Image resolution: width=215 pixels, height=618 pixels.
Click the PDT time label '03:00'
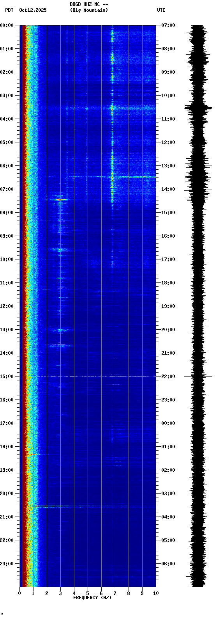click(7, 96)
